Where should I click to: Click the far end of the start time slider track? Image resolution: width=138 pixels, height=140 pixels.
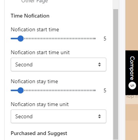(x=95, y=39)
